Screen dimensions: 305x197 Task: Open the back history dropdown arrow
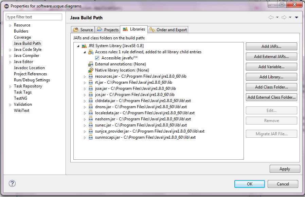[x=277, y=17]
